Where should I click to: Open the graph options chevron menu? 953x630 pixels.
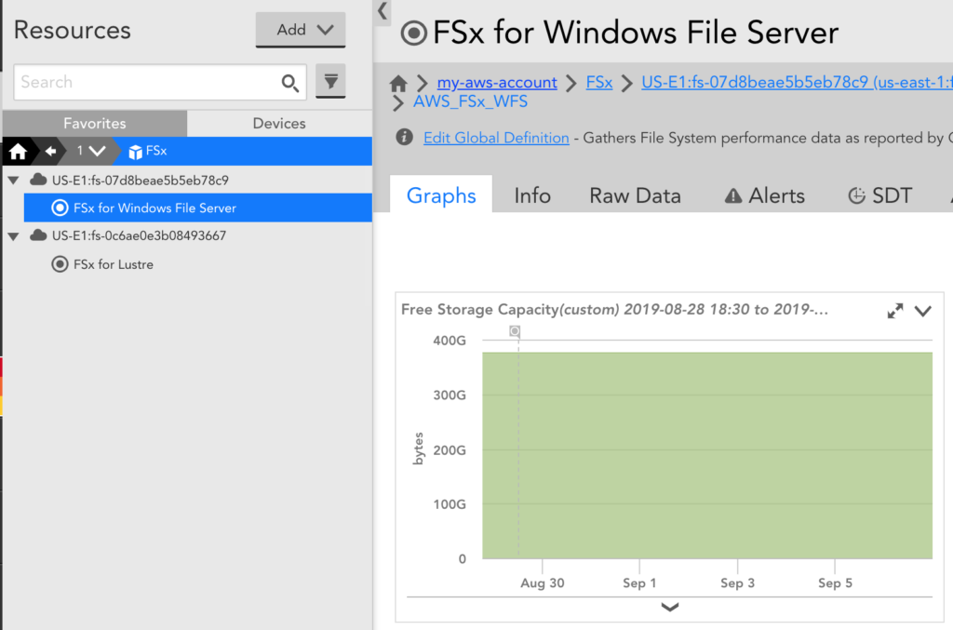(x=922, y=312)
